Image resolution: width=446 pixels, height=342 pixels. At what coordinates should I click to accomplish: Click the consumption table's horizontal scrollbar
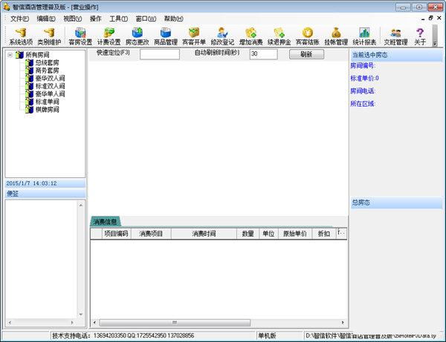216,323
